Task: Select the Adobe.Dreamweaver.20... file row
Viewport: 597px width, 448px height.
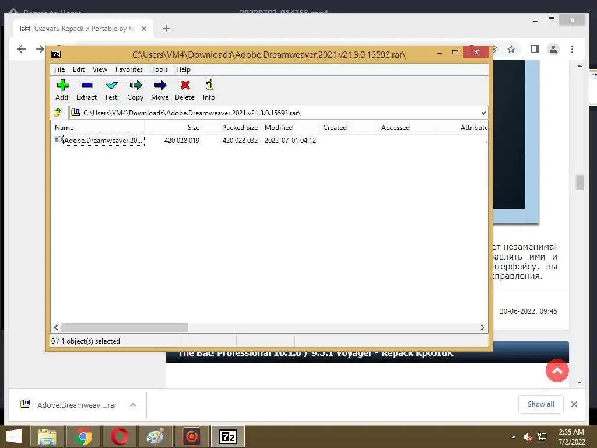Action: [x=269, y=140]
